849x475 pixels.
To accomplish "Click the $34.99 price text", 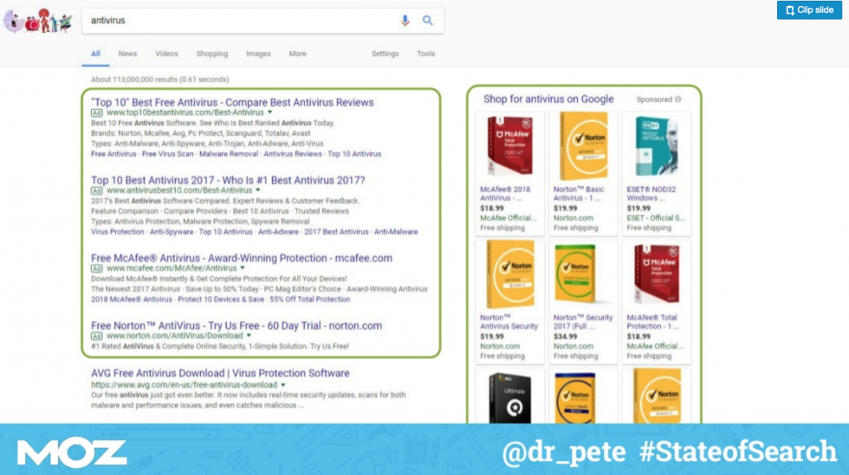I will coord(565,337).
